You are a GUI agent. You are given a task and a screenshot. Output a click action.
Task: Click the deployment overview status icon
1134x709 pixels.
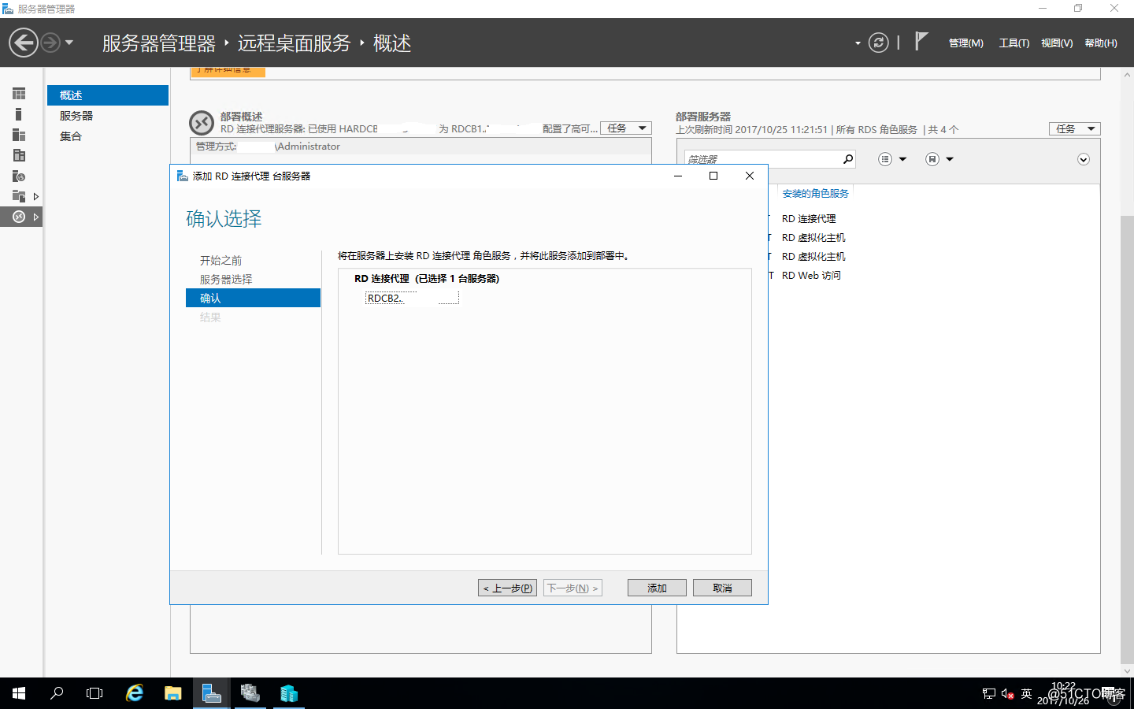pyautogui.click(x=202, y=123)
